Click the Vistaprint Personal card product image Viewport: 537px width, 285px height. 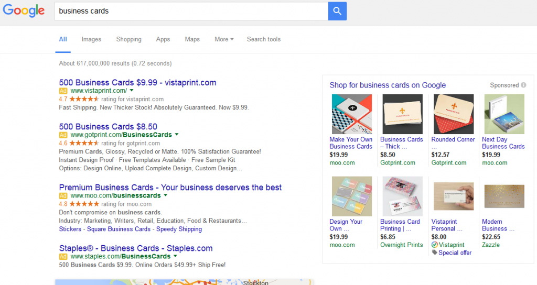[453, 196]
